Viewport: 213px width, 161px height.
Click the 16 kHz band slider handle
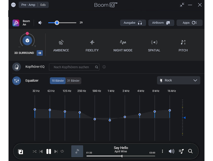point(170,110)
